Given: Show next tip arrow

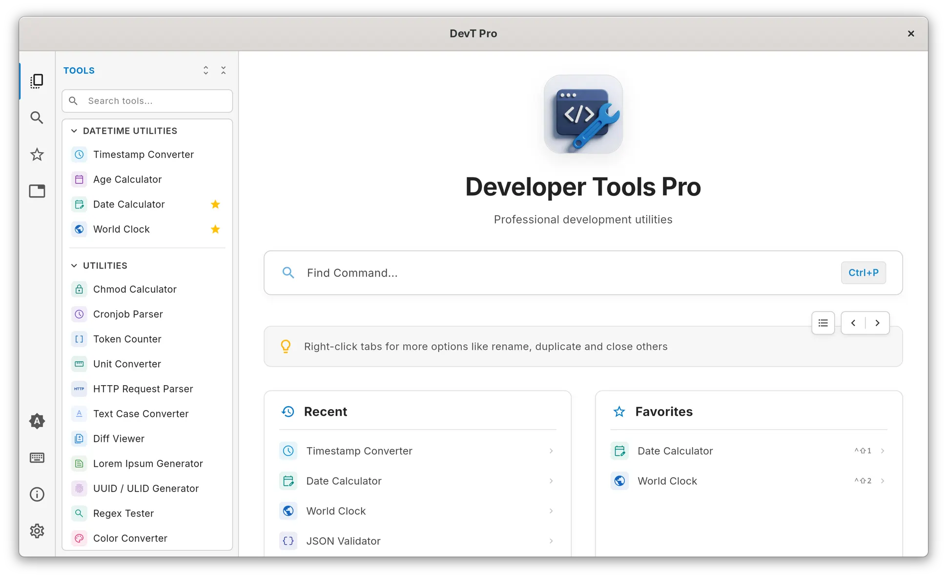Looking at the screenshot, I should pyautogui.click(x=877, y=323).
